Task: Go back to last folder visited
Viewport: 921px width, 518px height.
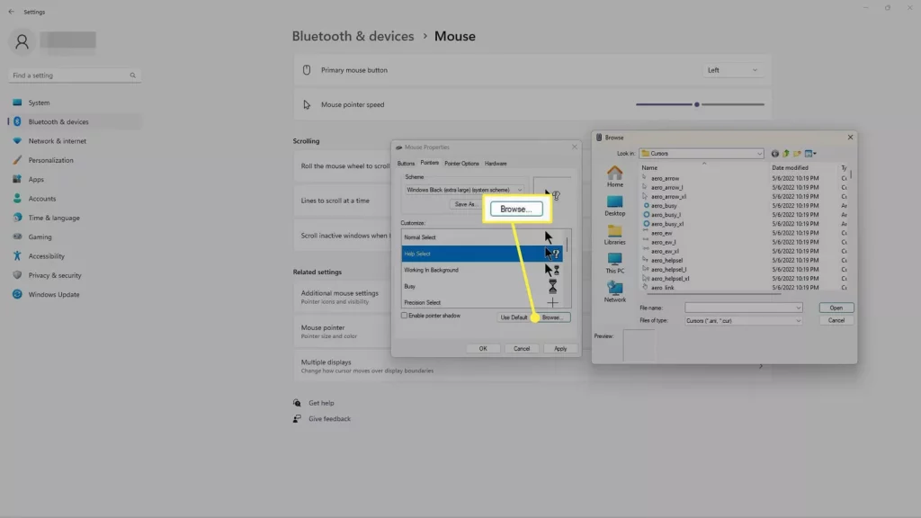Action: click(x=774, y=154)
